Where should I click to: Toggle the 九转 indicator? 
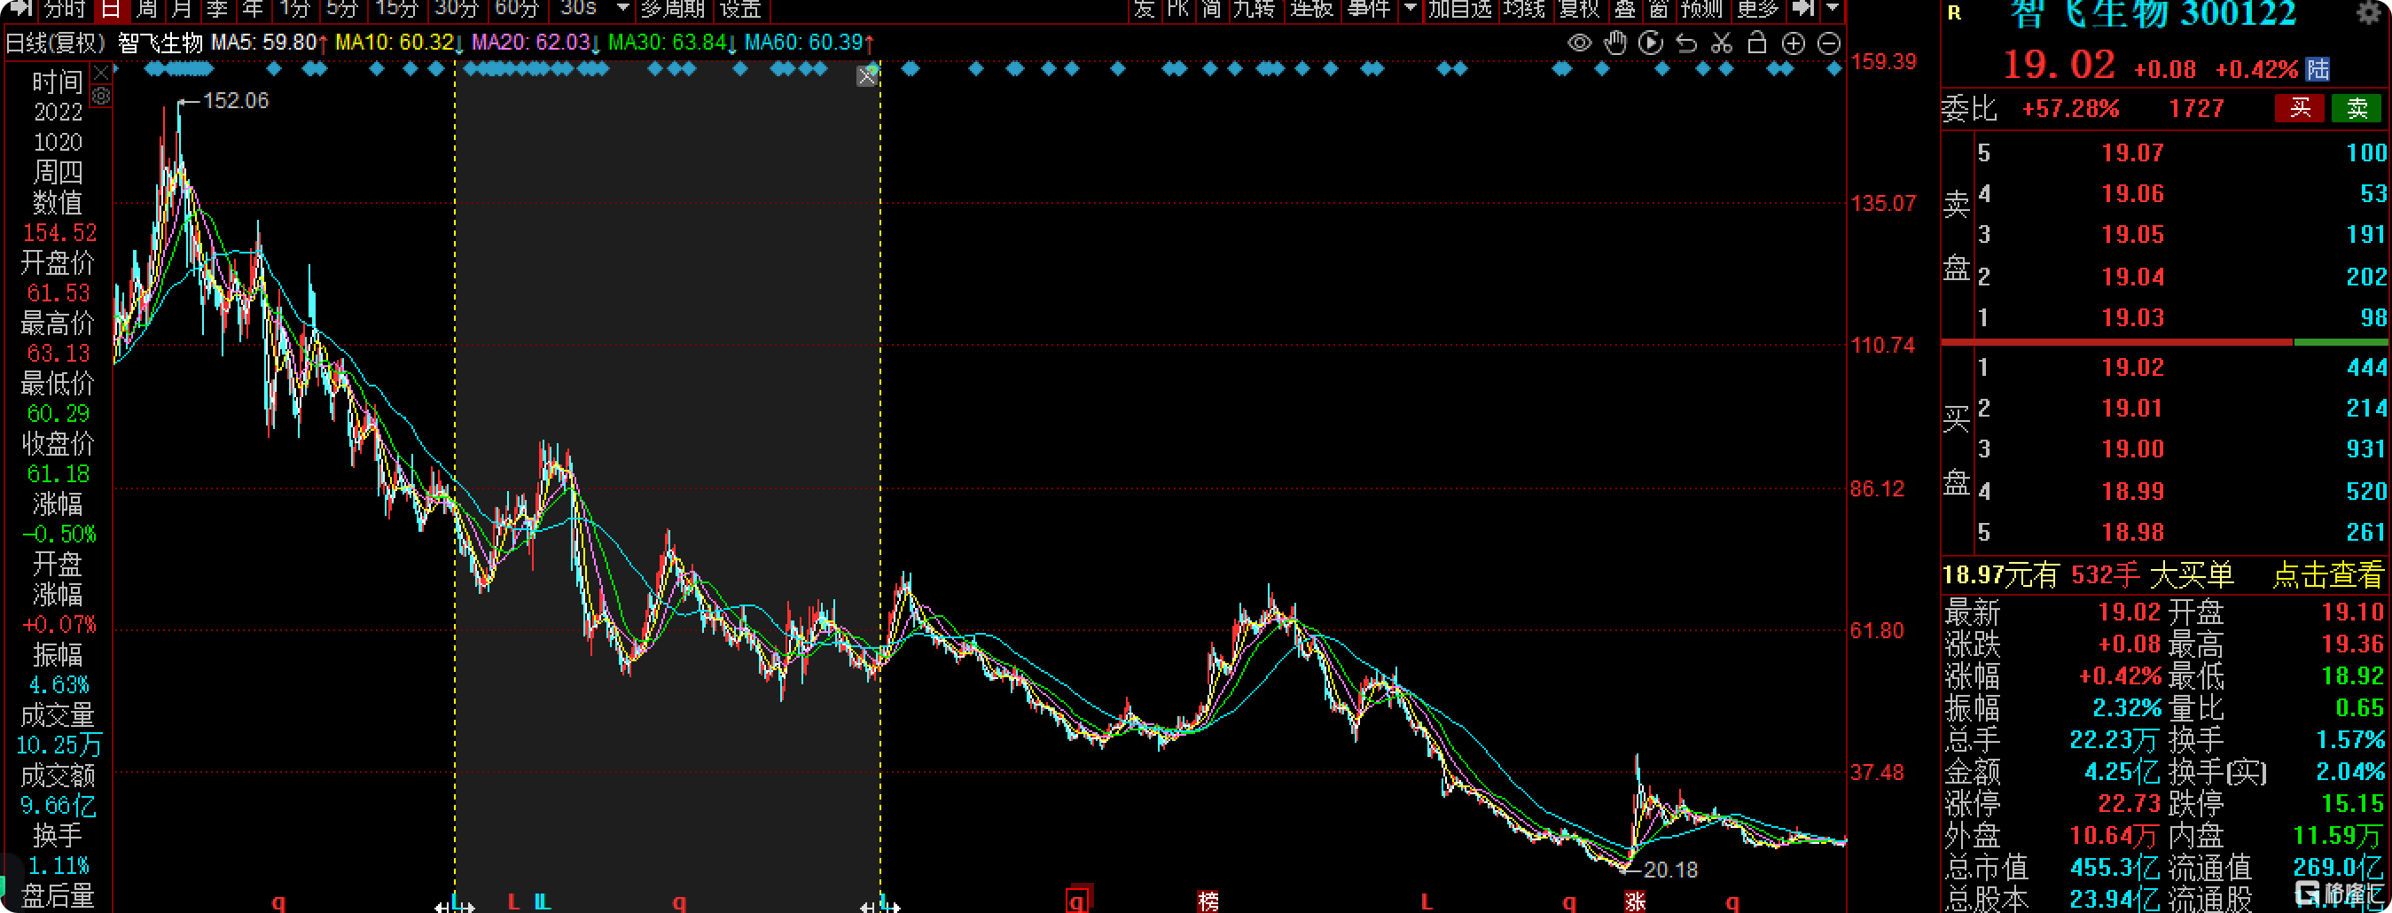click(1254, 8)
